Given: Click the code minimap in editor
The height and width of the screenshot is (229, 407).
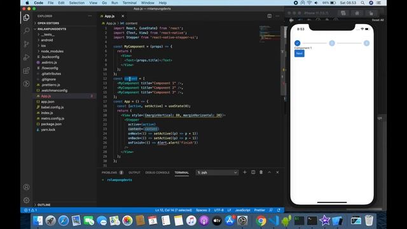Looking at the screenshot, I should [270, 33].
